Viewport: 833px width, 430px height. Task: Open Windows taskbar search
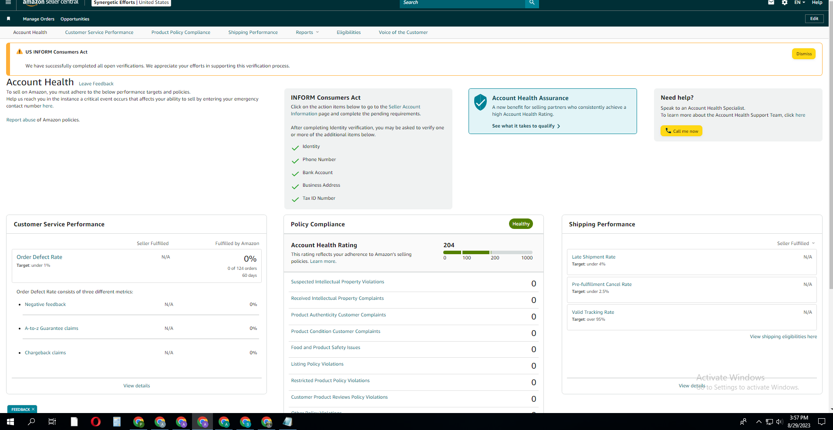31,422
